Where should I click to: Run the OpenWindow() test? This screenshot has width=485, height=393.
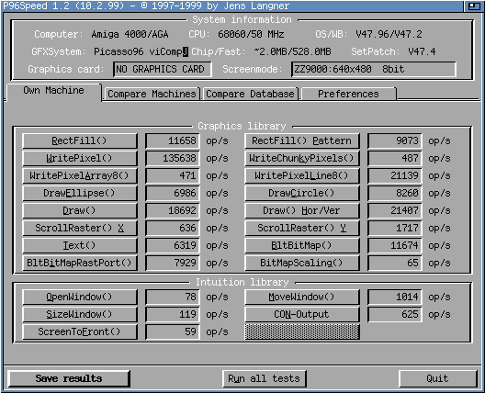click(80, 298)
